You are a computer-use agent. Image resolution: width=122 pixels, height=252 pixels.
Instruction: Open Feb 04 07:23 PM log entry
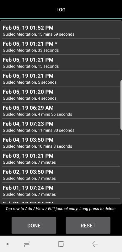click(61, 126)
